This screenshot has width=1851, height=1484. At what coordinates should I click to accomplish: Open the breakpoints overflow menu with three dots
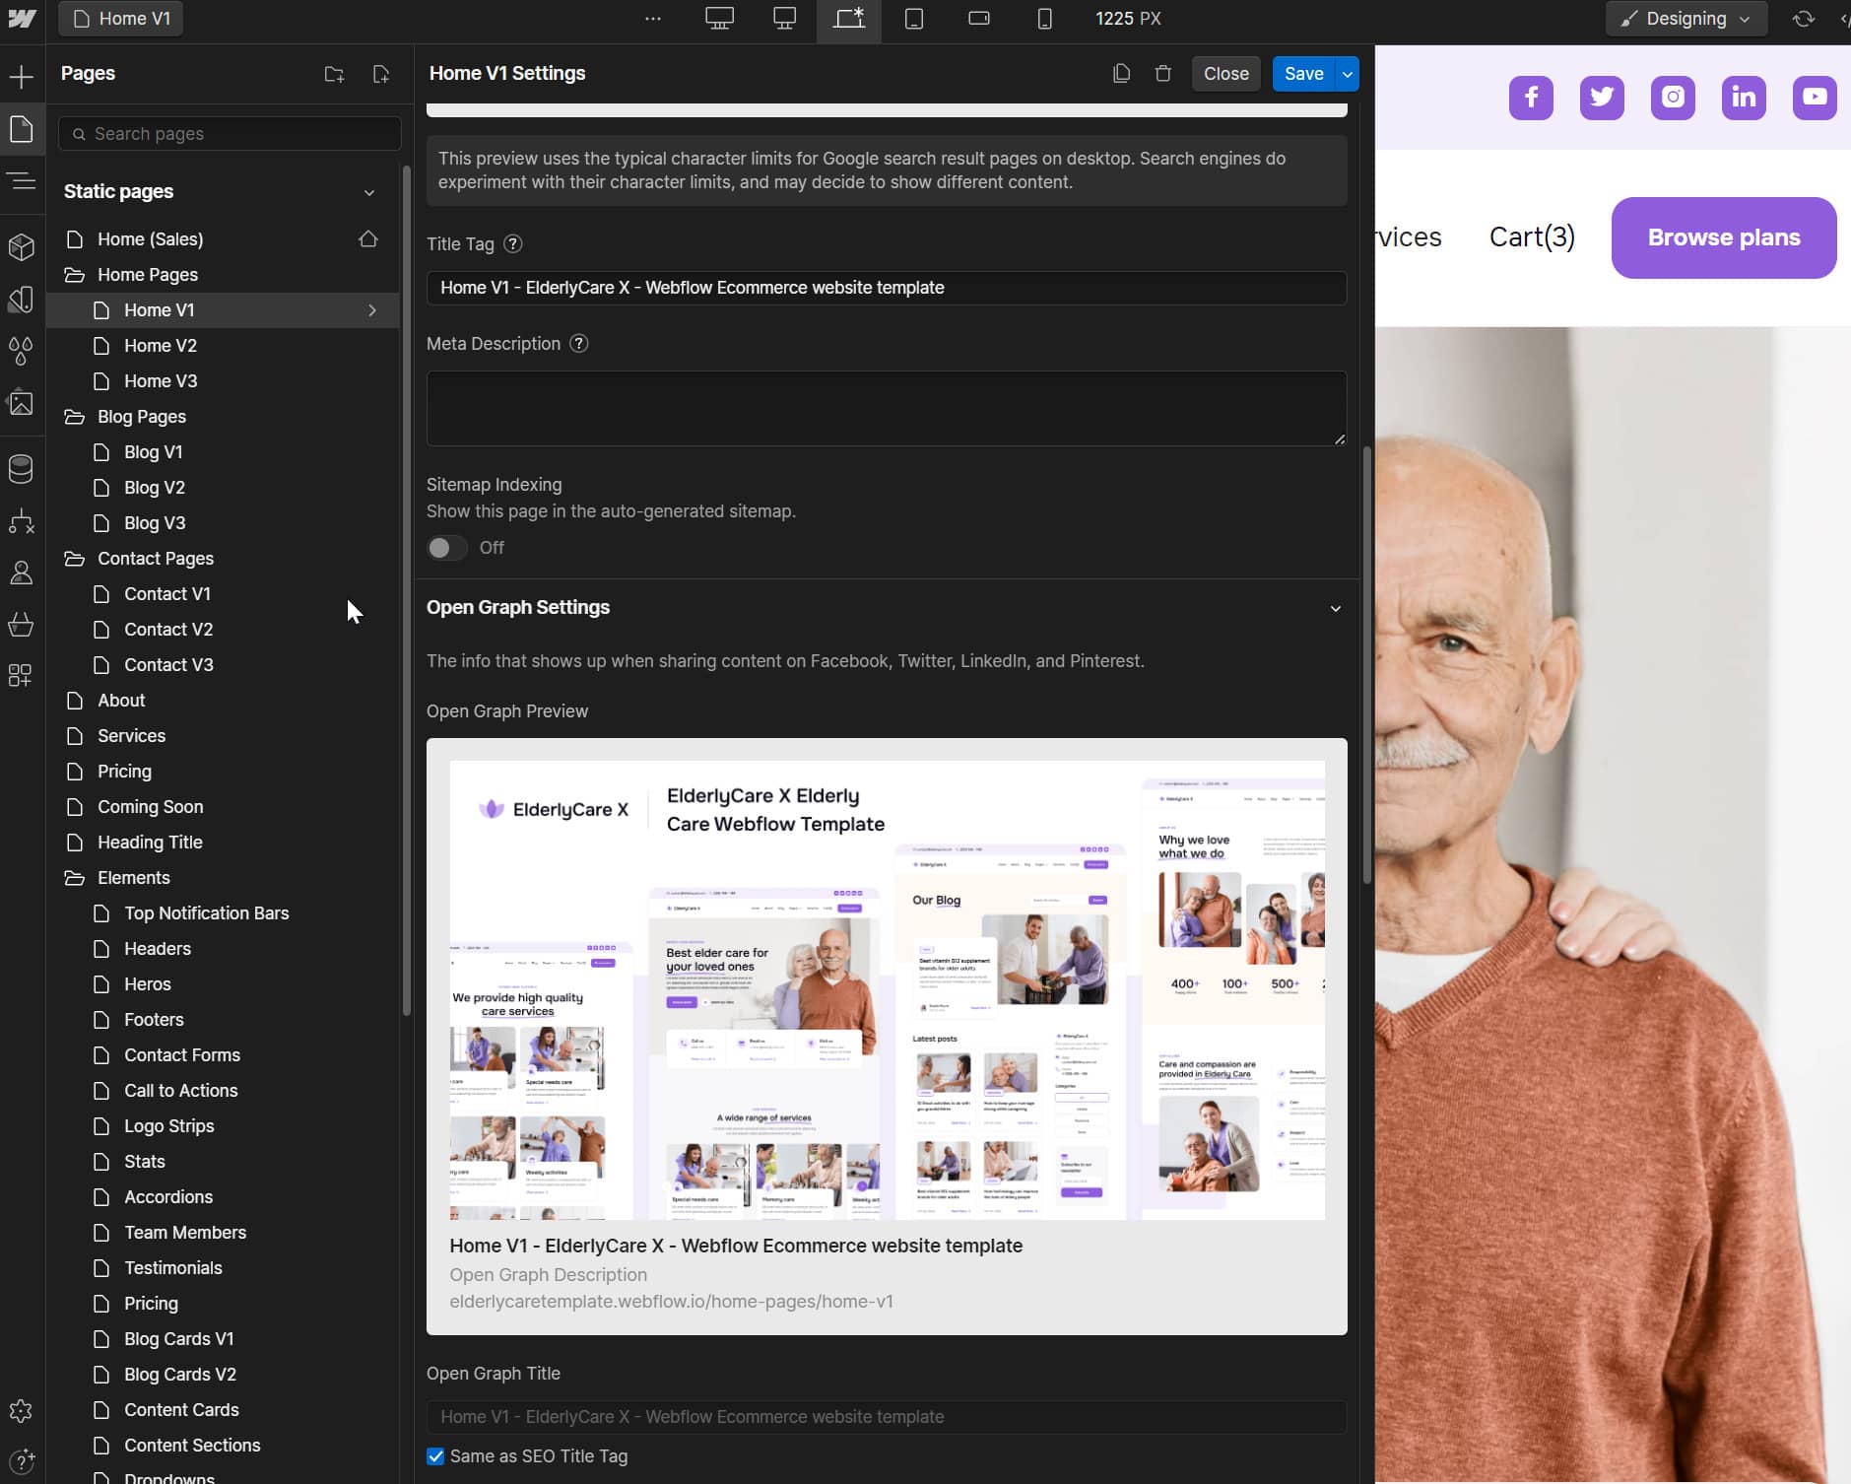click(x=653, y=18)
